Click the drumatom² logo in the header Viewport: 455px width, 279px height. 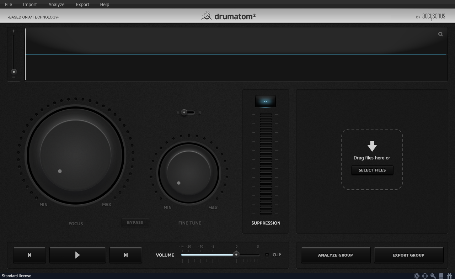click(x=228, y=16)
